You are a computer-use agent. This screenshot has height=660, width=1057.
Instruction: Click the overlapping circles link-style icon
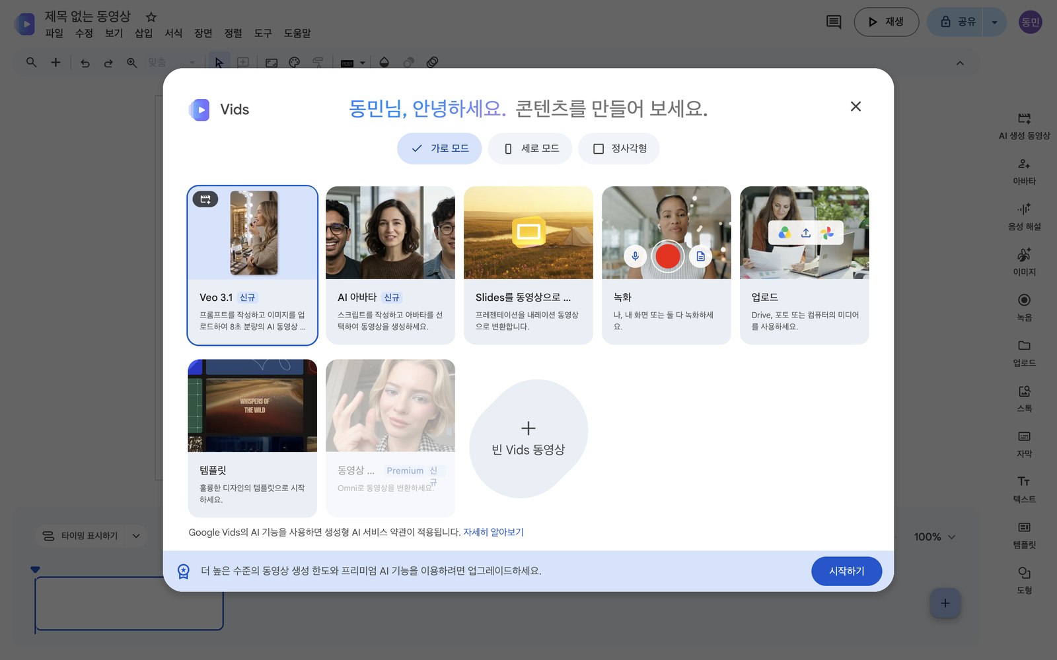[432, 63]
